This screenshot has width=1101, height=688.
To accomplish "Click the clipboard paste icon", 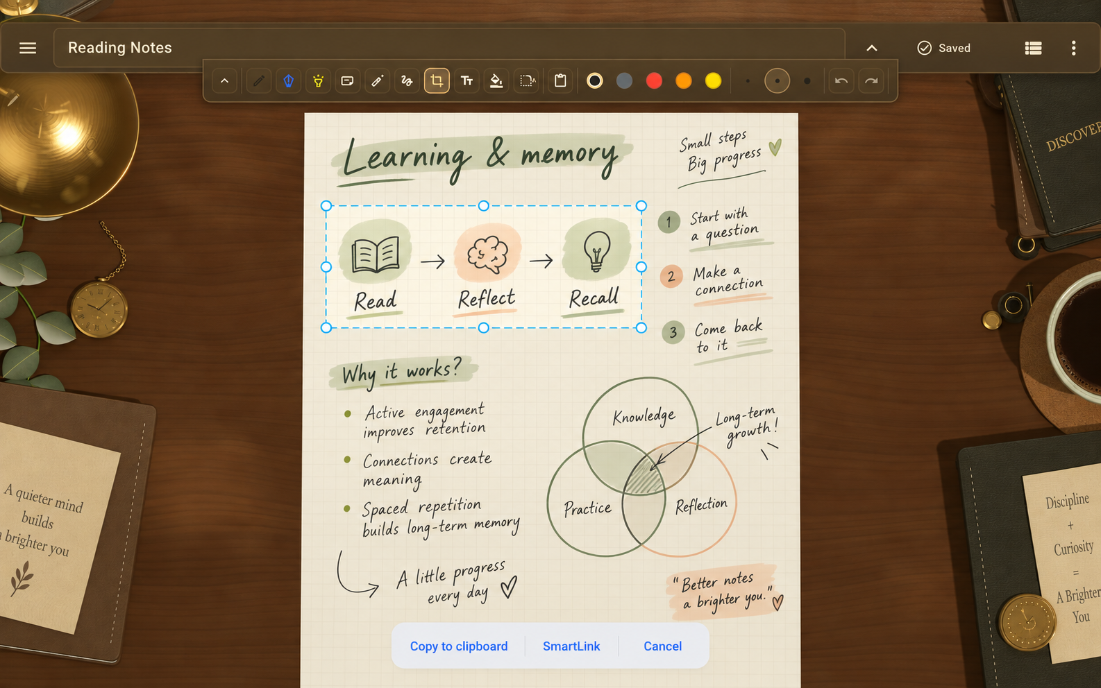I will (x=560, y=81).
